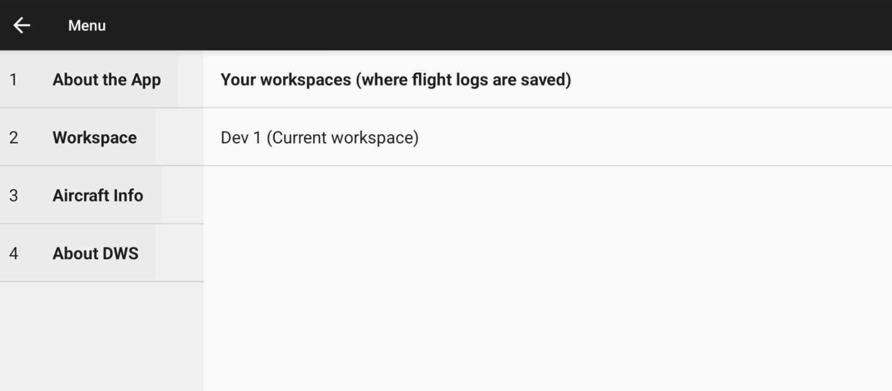
Task: Open the About the App section
Action: 106,79
